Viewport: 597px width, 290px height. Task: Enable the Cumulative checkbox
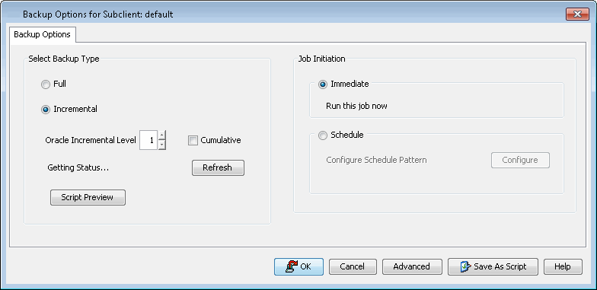pyautogui.click(x=193, y=140)
